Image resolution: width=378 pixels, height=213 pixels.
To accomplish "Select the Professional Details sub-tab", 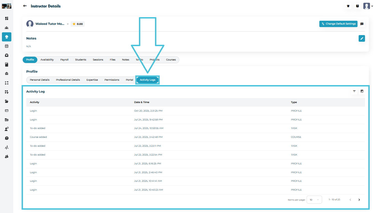I will tap(68, 80).
